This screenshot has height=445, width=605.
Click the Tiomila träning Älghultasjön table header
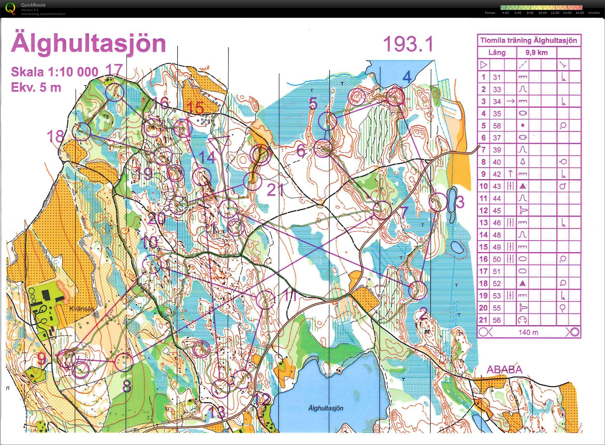pos(529,41)
